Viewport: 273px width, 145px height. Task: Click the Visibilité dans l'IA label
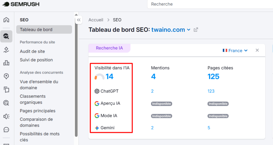tap(112, 68)
